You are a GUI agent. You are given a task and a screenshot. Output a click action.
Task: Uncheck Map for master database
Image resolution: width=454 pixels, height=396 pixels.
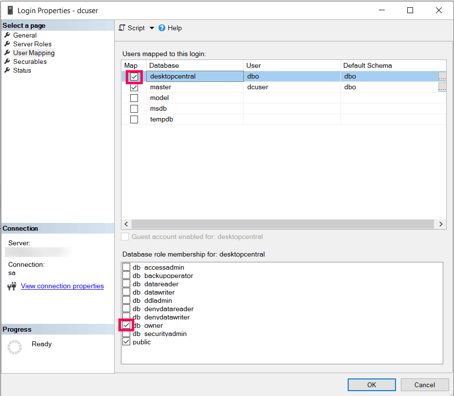[x=134, y=87]
